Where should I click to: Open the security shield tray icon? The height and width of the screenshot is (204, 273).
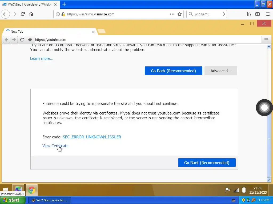(243, 200)
